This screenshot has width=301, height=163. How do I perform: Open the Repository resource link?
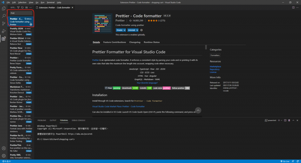tap(214, 69)
